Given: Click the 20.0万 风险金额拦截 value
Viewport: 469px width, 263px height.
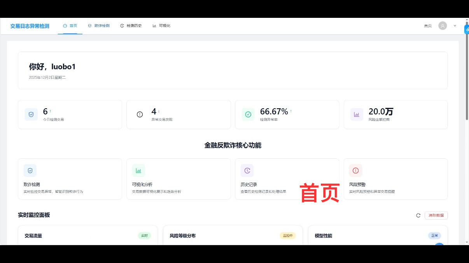Looking at the screenshot, I should click(381, 112).
